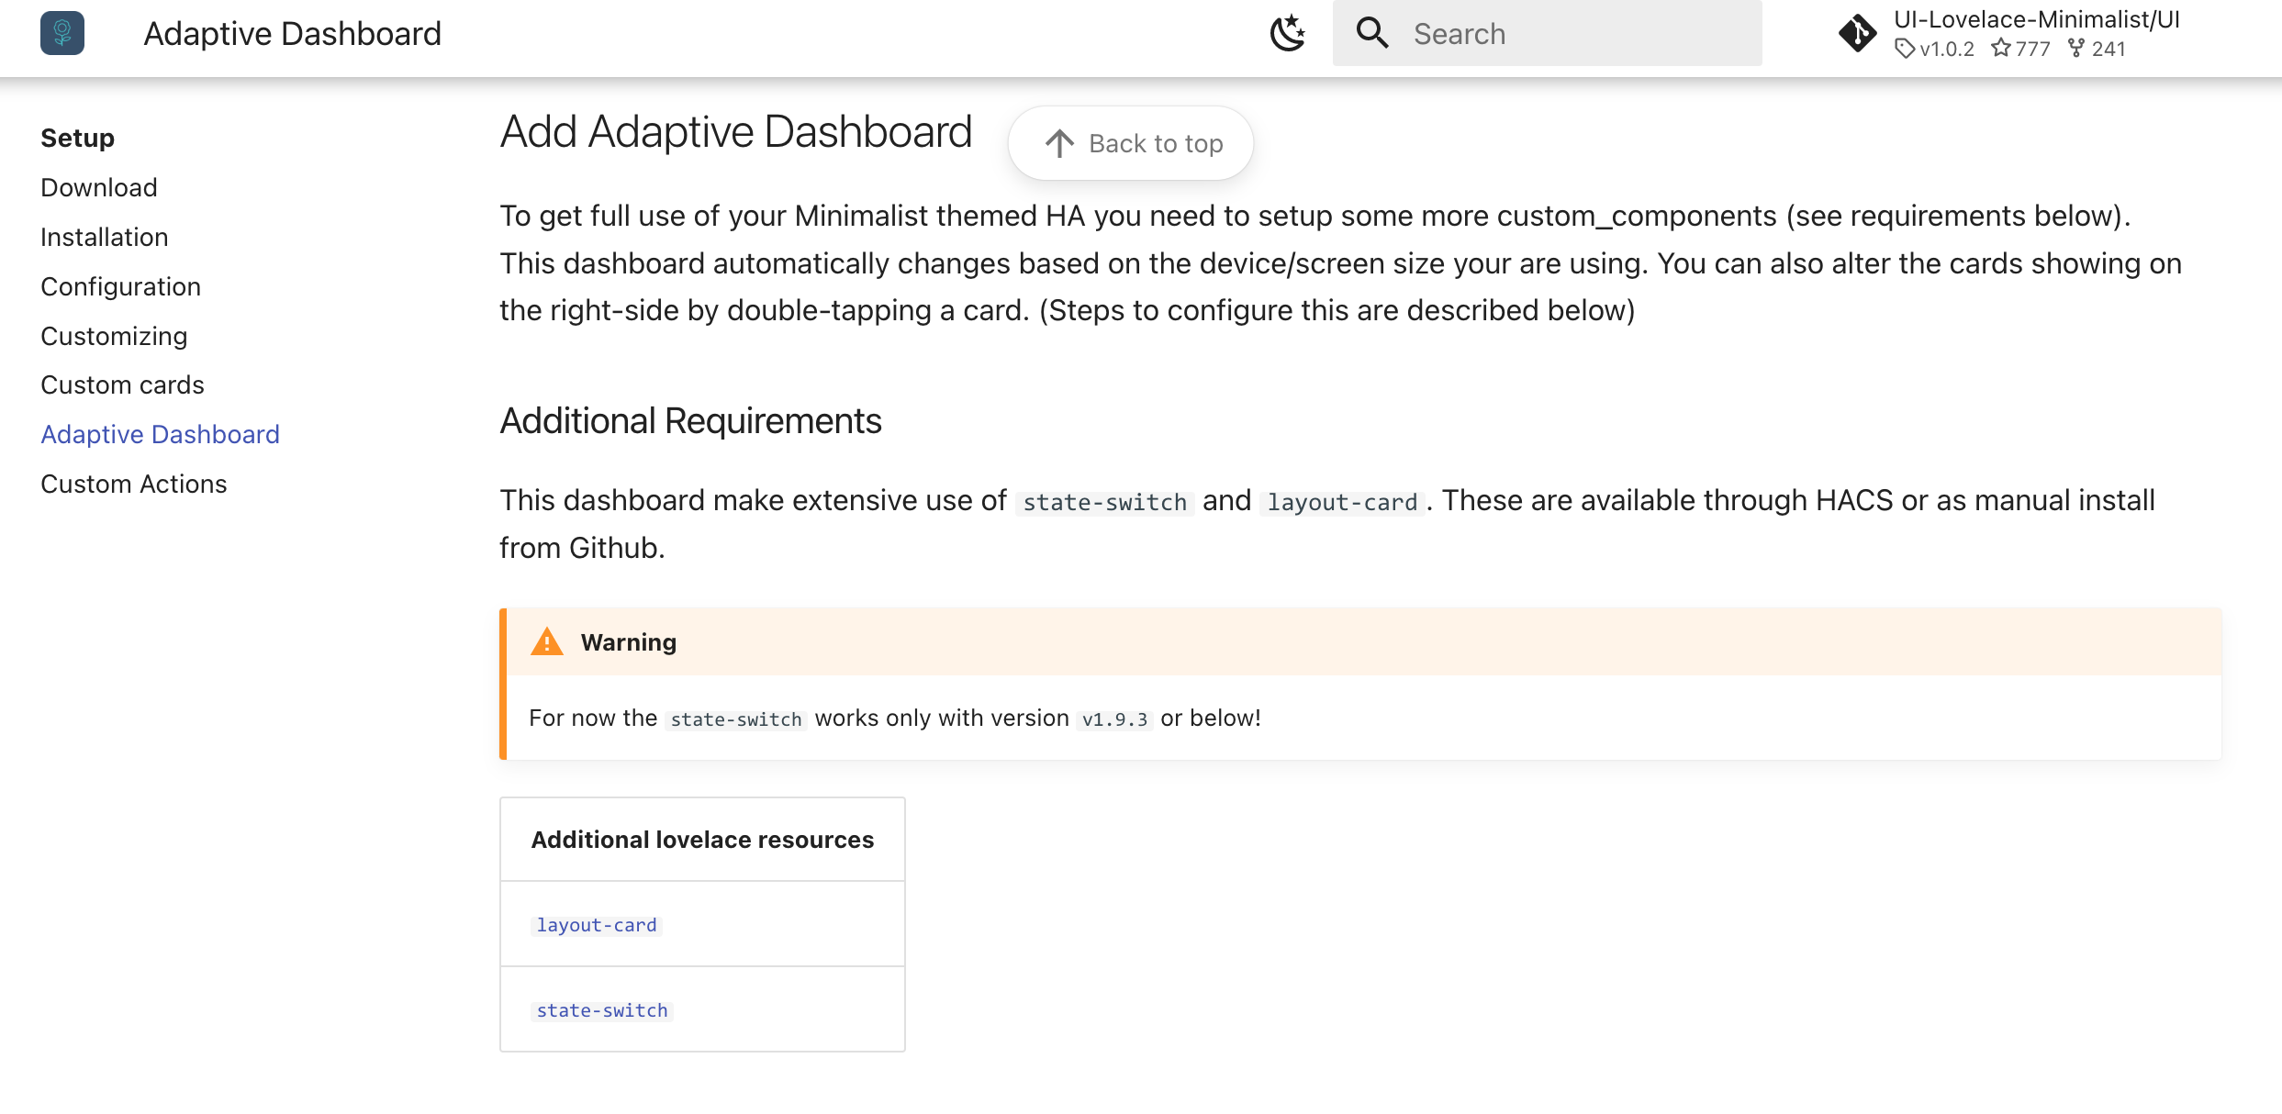Click into the Search input field
Viewport: 2282px width, 1114px height.
pos(1560,33)
